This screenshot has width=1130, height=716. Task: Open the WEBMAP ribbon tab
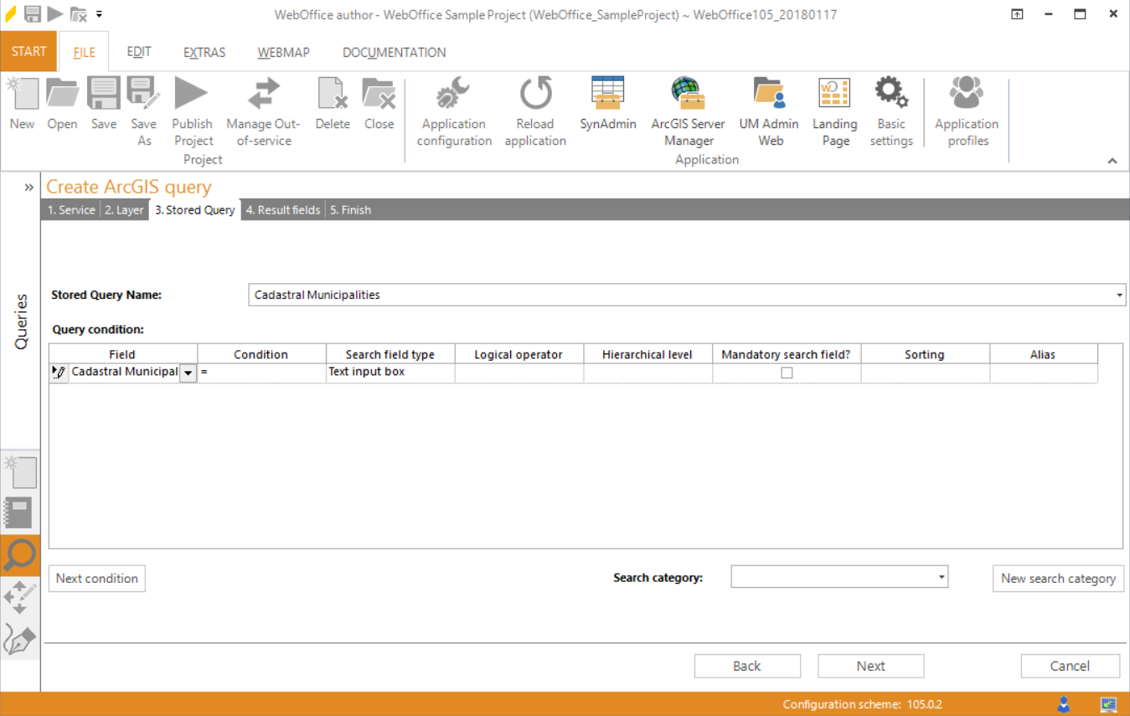(283, 52)
